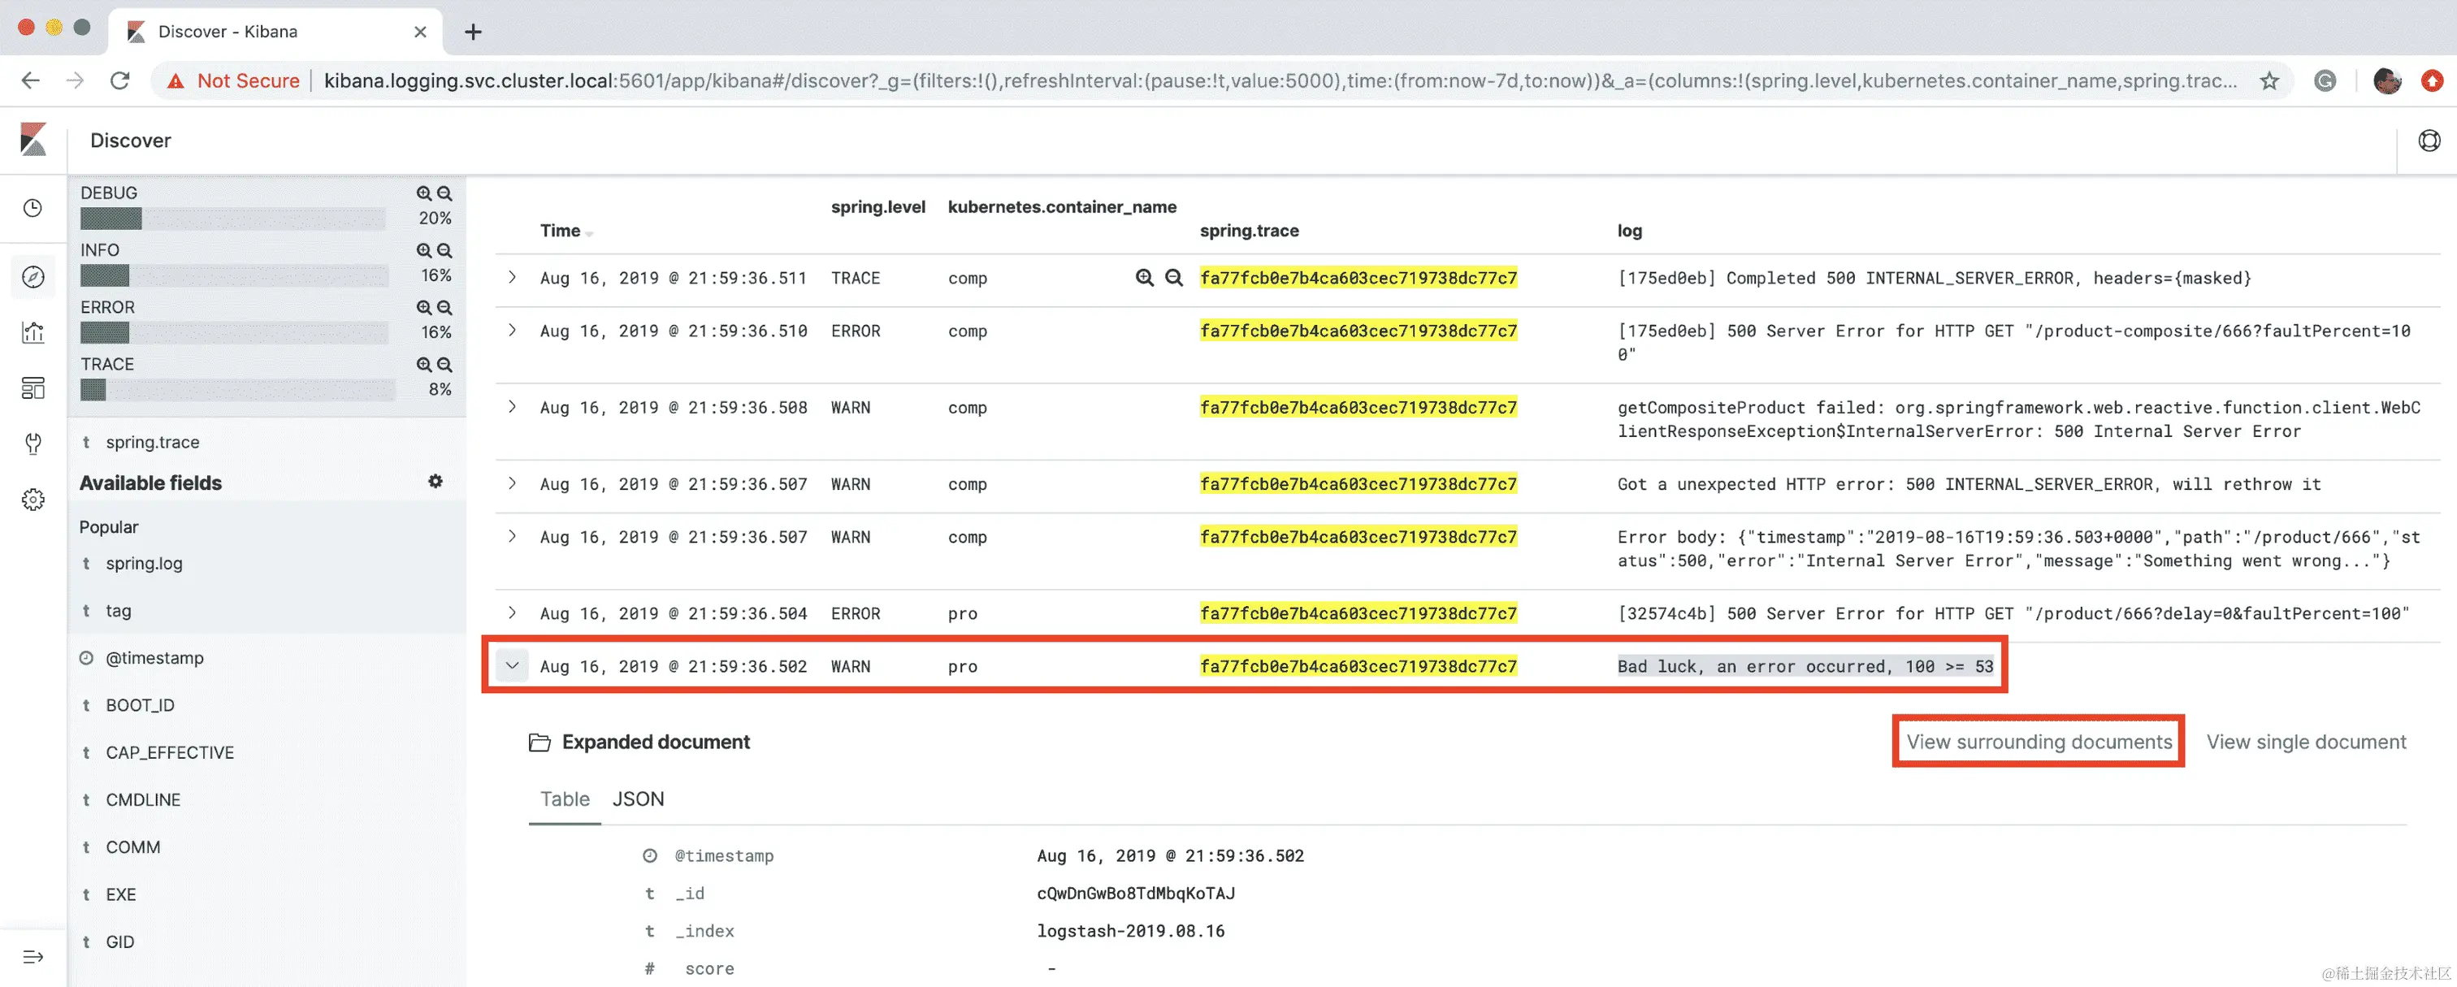Open the Discover compass icon in sidebar

[33, 276]
